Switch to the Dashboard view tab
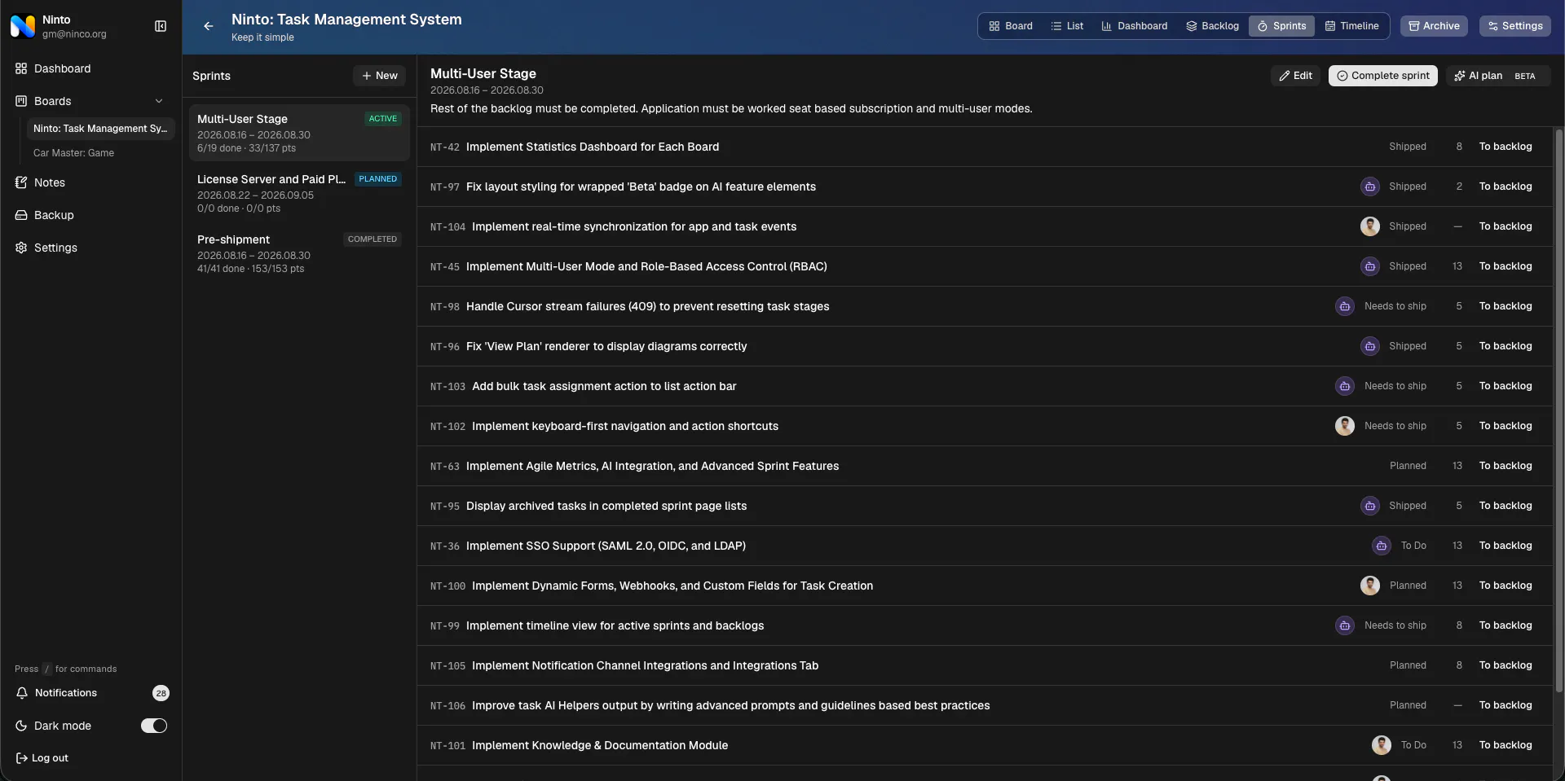Image resolution: width=1565 pixels, height=781 pixels. tap(1135, 26)
